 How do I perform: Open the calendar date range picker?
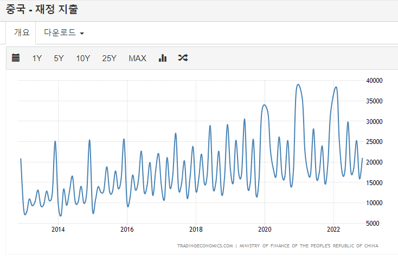click(16, 58)
